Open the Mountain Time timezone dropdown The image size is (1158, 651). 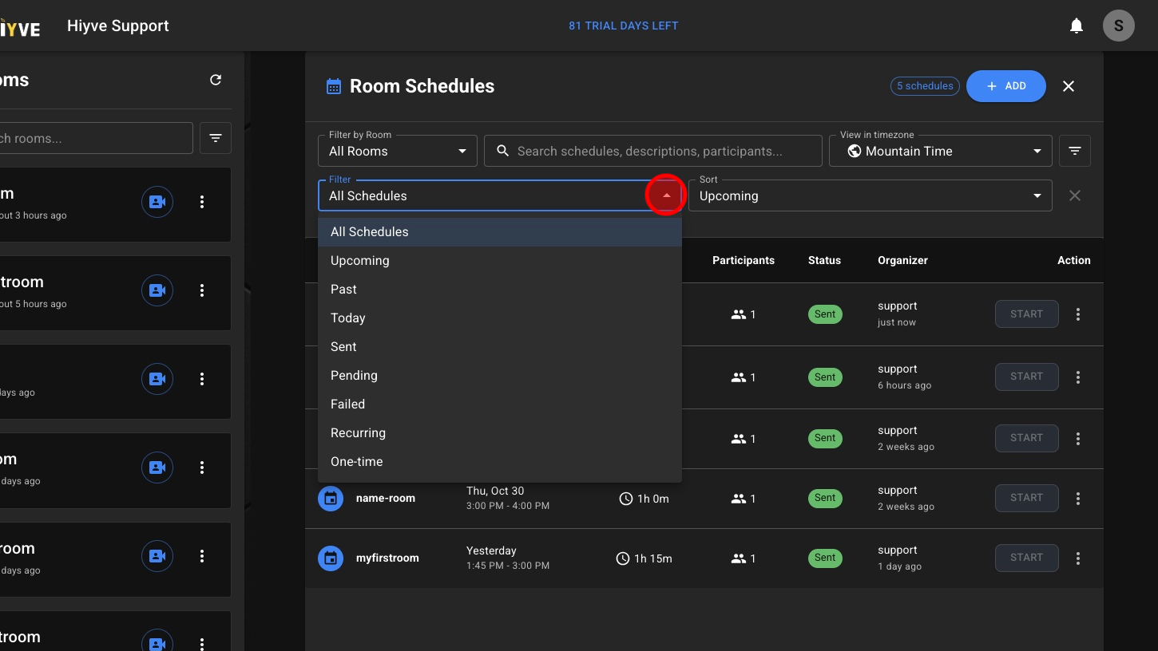tap(940, 151)
